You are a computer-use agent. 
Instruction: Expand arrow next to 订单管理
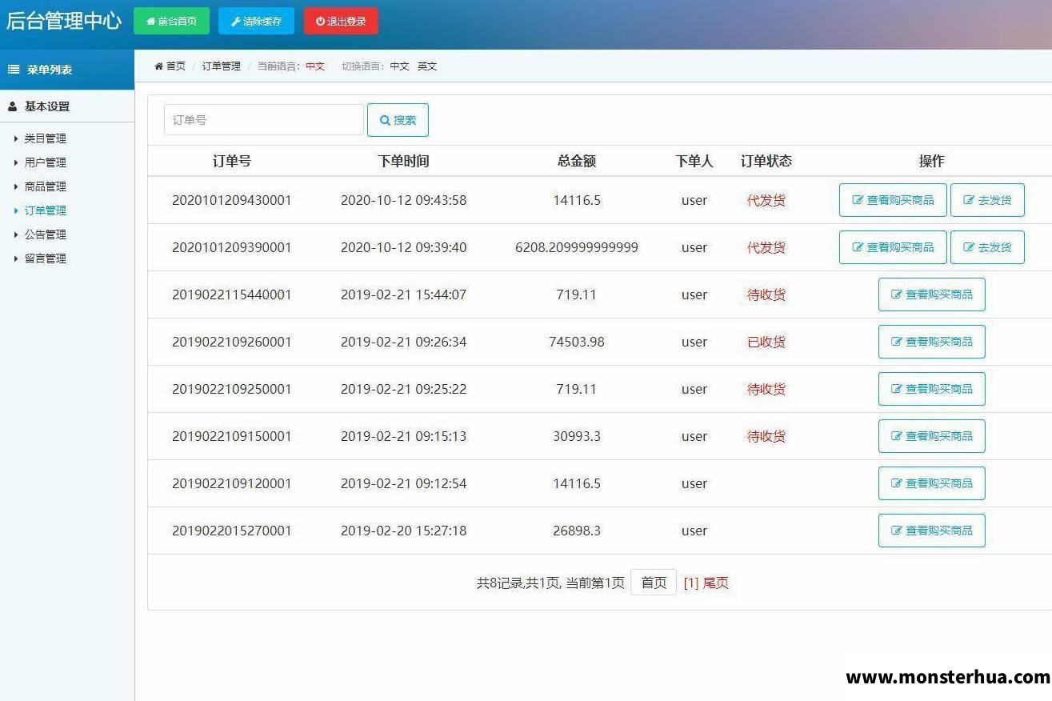click(x=16, y=210)
